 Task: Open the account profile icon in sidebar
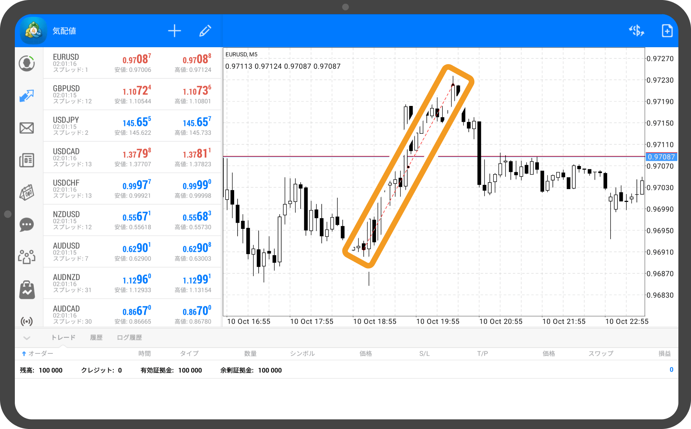27,63
